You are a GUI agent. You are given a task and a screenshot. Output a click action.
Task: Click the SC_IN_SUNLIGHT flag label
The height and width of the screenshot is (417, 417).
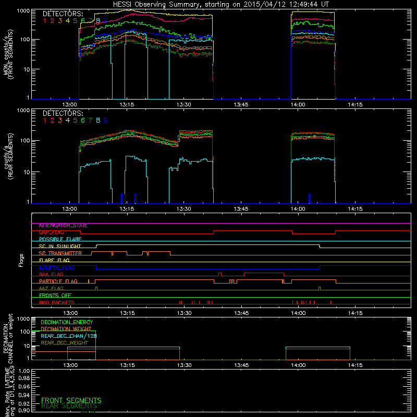tap(60, 246)
